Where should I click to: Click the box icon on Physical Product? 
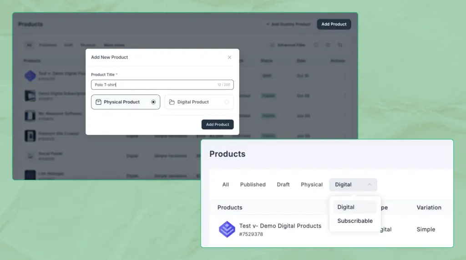(98, 102)
